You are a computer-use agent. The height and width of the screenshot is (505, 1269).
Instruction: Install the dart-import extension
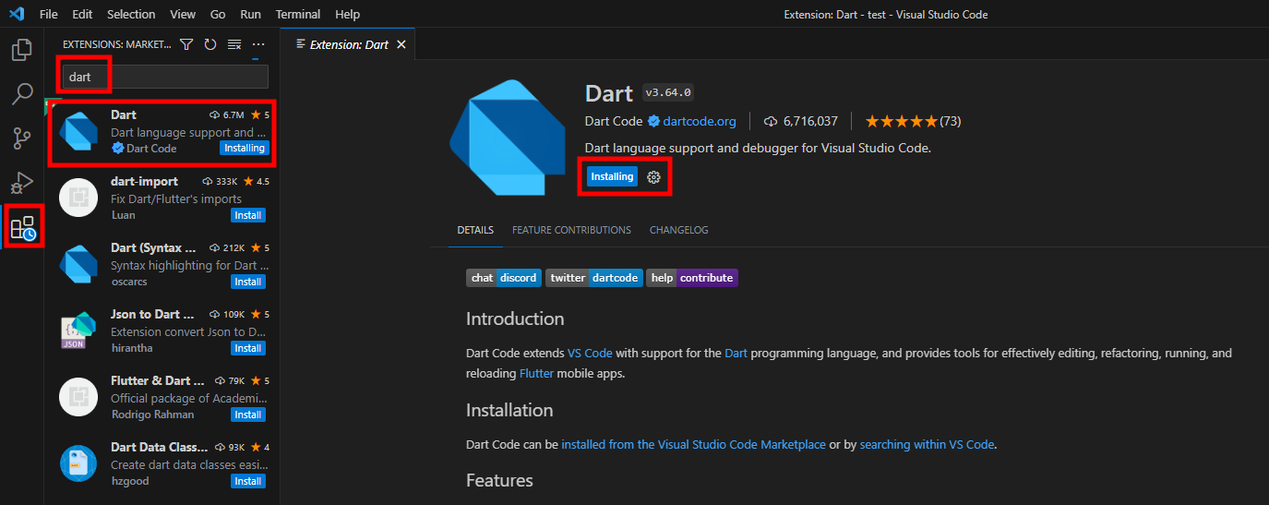pos(247,215)
